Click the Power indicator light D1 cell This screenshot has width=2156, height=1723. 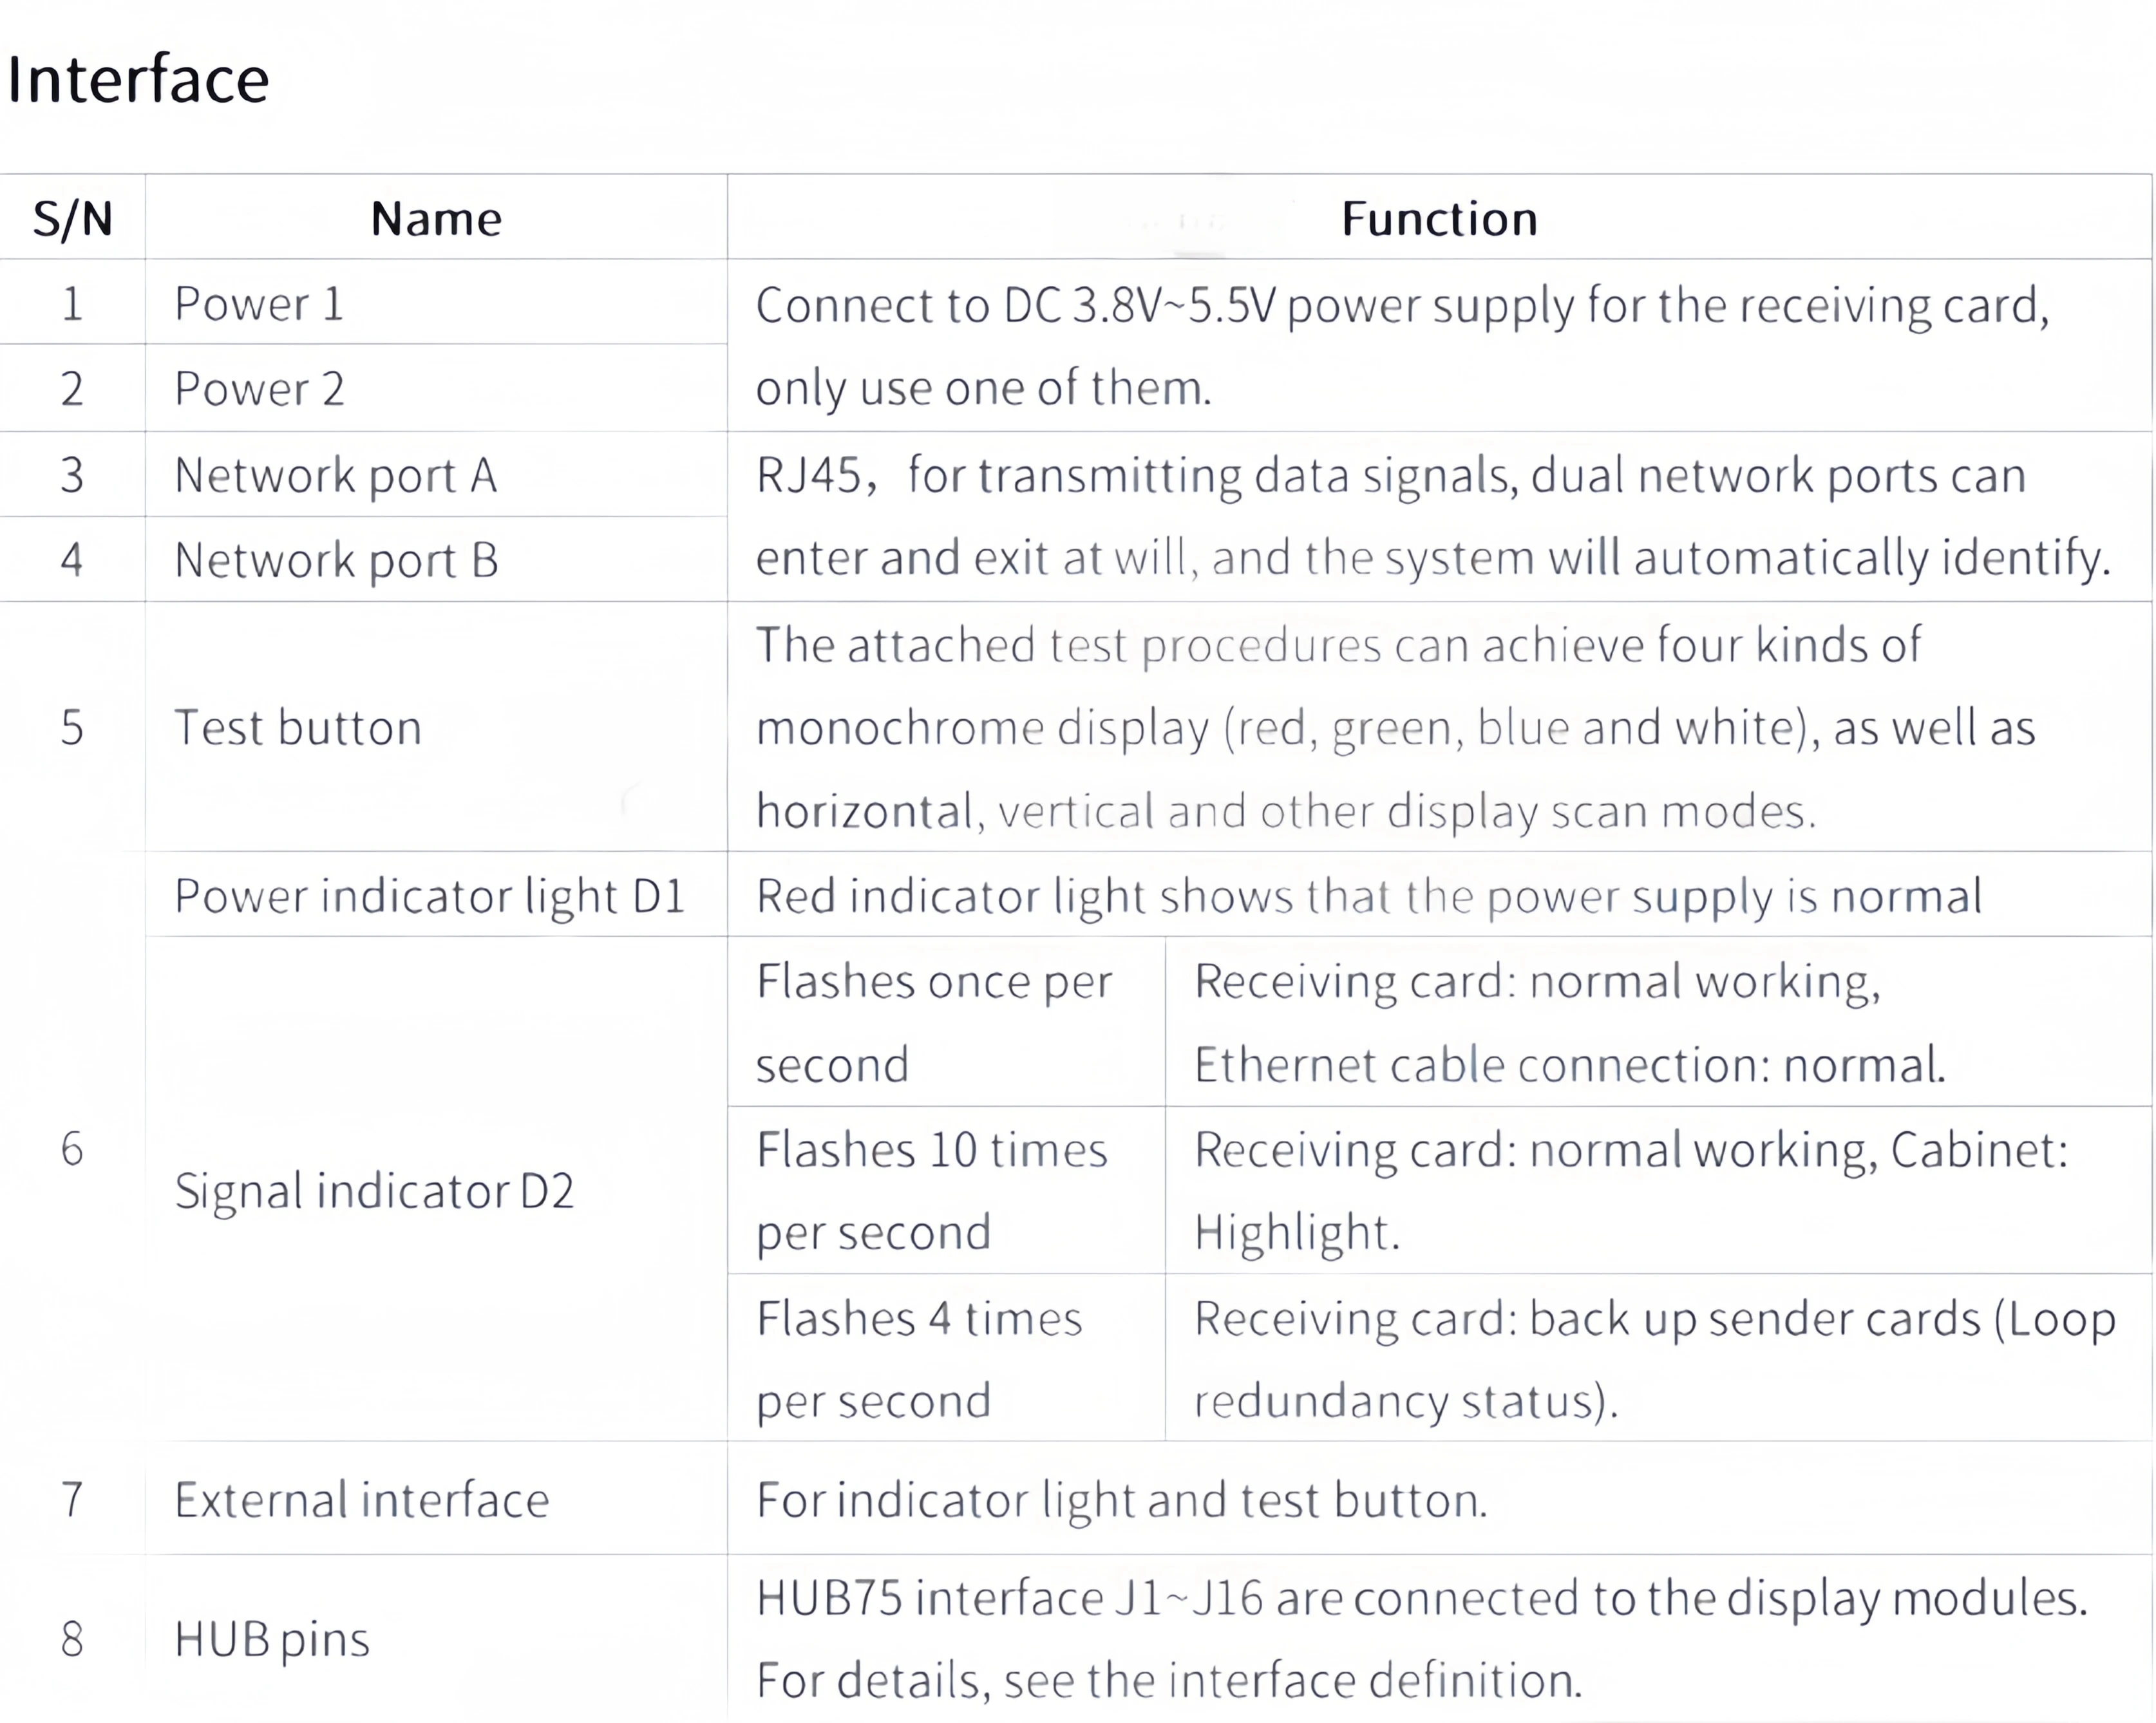[x=429, y=896]
